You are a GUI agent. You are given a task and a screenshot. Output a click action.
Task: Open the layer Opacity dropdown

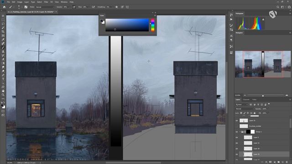point(268,109)
